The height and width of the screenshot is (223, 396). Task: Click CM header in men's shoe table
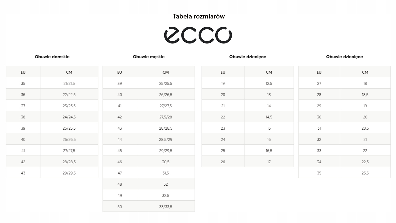click(165, 72)
